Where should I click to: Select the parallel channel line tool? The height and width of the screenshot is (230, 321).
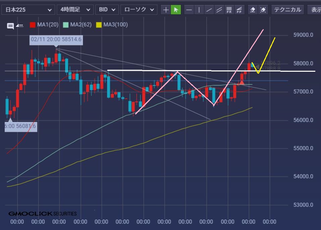pyautogui.click(x=219, y=10)
